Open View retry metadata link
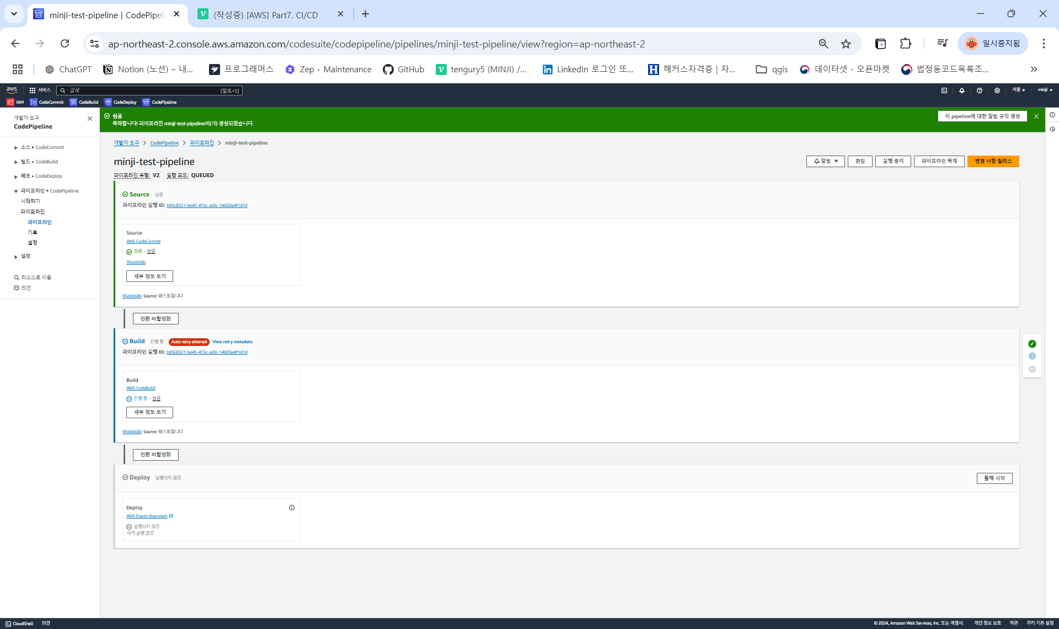 (232, 342)
